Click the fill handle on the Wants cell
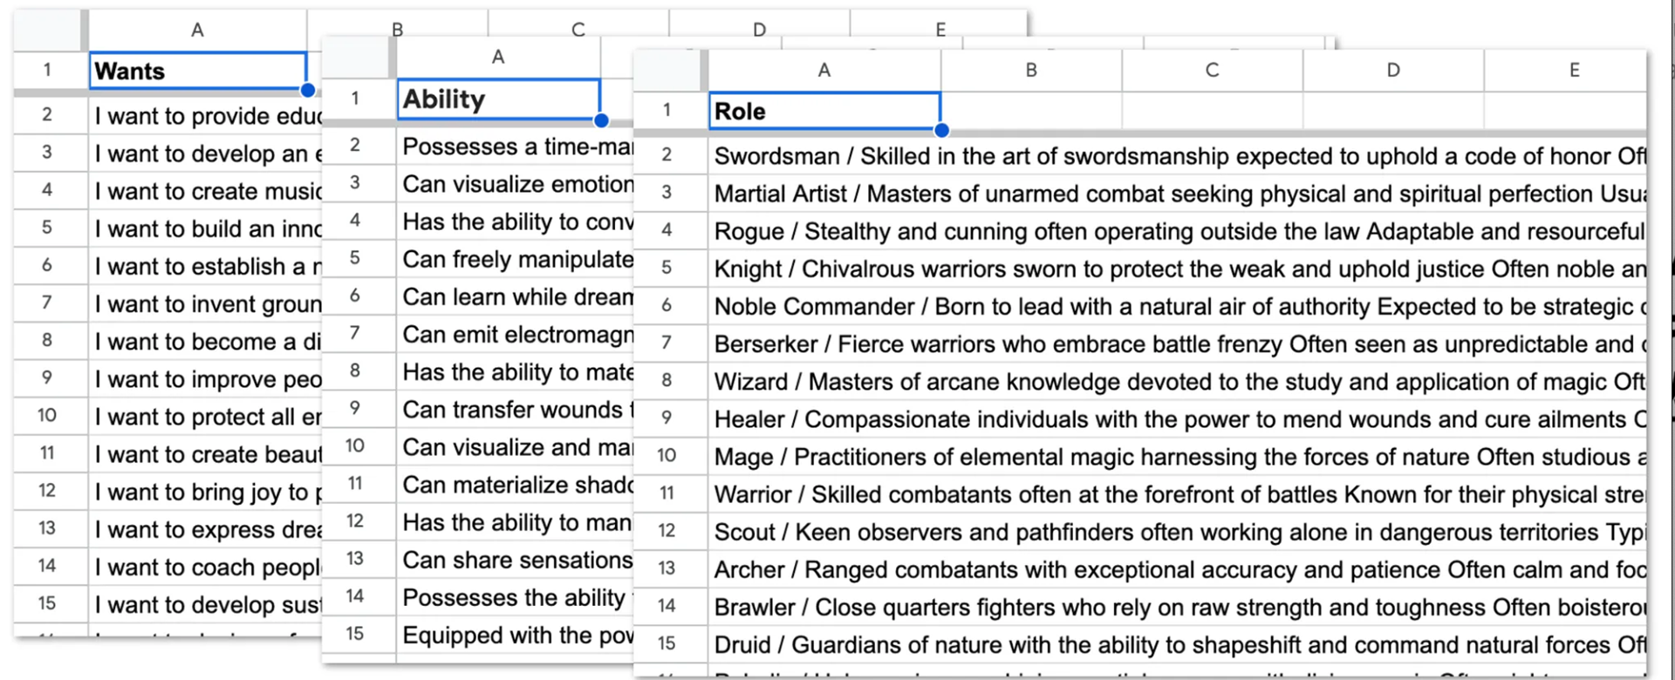This screenshot has width=1675, height=680. click(307, 90)
